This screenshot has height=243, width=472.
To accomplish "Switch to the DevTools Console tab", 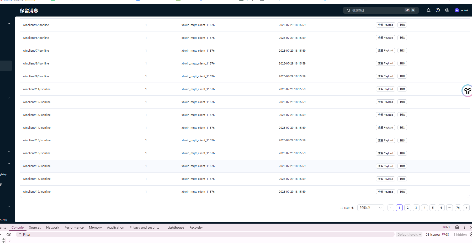I will pos(18,228).
